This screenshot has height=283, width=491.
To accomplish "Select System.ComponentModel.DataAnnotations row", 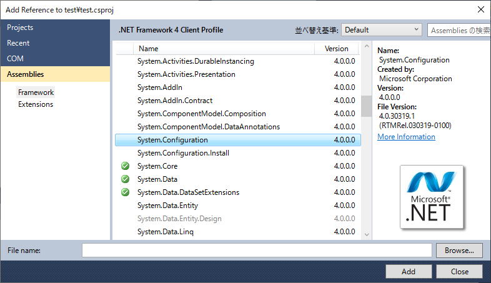I will 238,127.
